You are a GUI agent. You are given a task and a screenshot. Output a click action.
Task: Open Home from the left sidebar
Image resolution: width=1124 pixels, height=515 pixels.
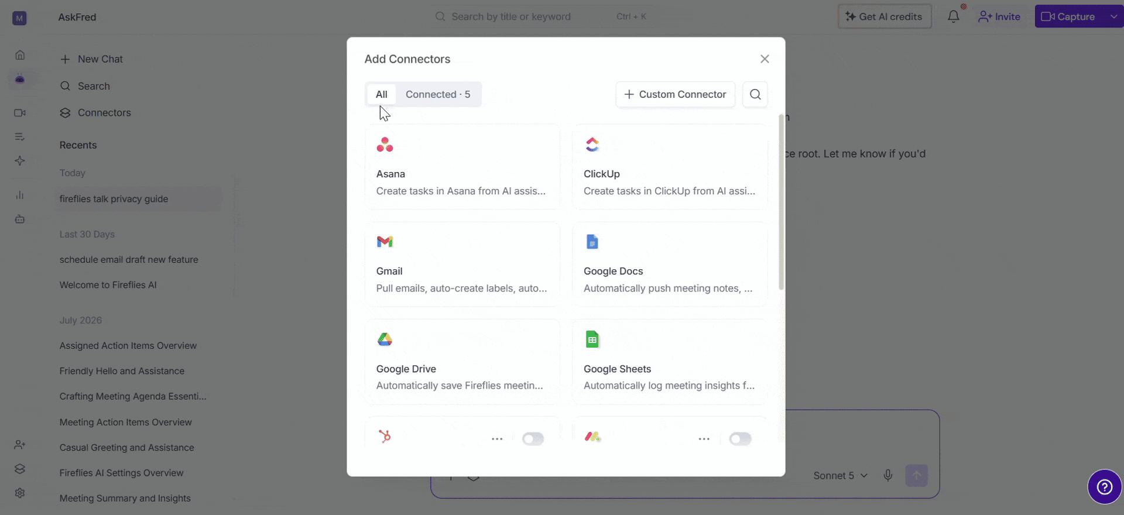click(x=20, y=55)
